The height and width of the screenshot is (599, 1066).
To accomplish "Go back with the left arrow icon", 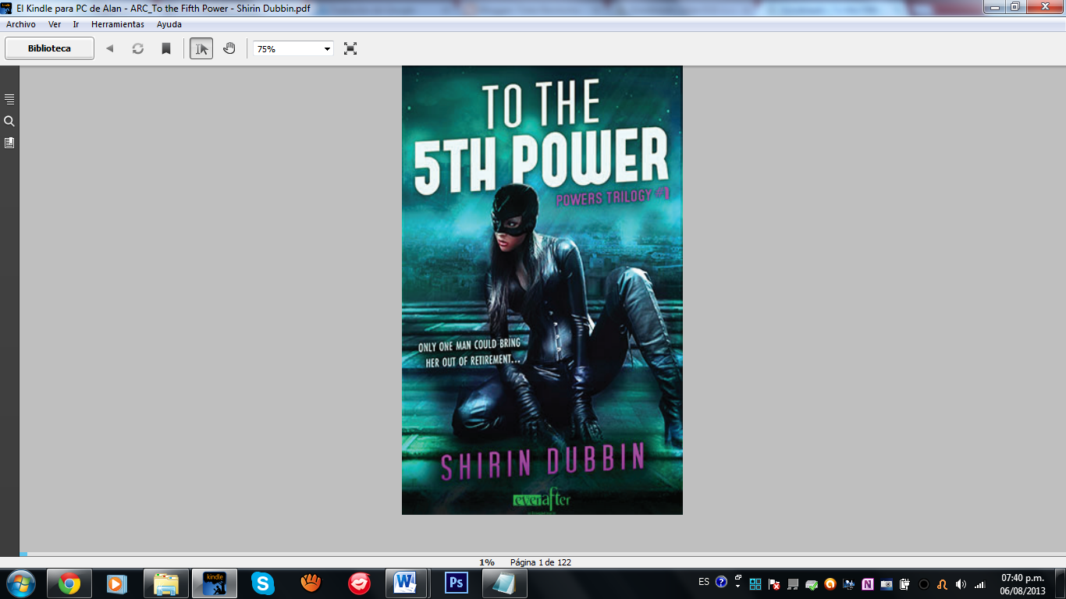I will click(110, 48).
